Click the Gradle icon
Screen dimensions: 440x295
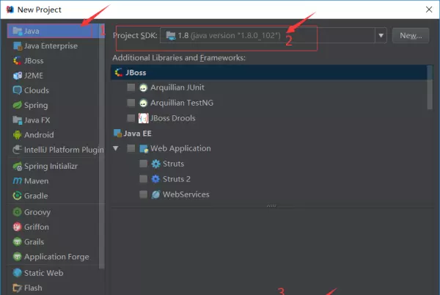[17, 196]
